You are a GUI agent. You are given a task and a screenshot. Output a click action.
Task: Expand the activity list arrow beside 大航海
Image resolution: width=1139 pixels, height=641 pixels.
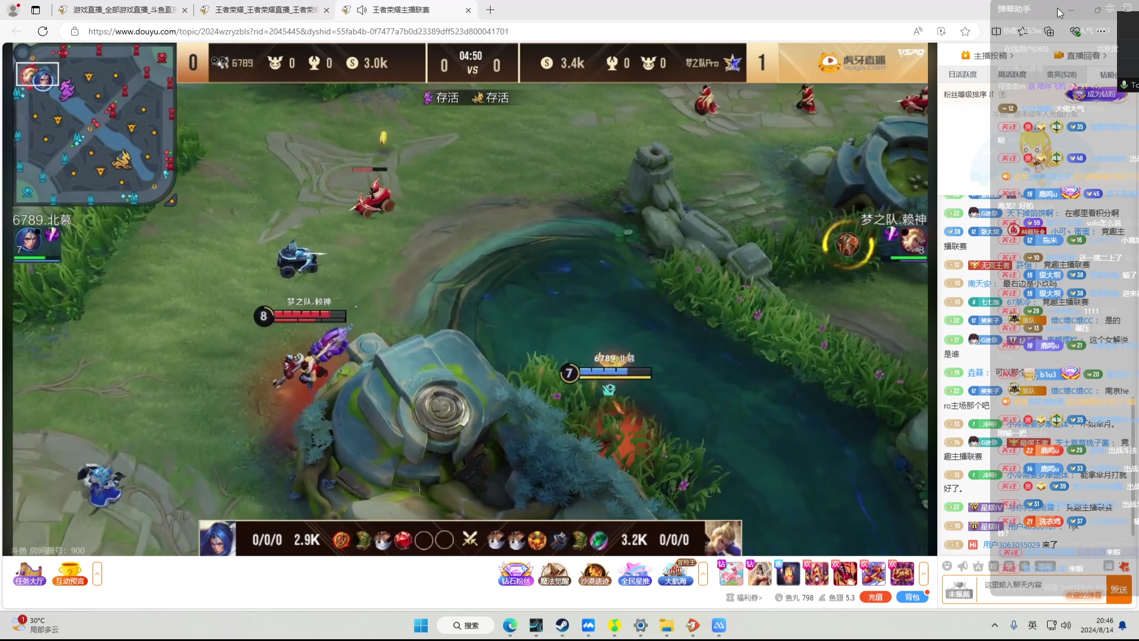(703, 573)
